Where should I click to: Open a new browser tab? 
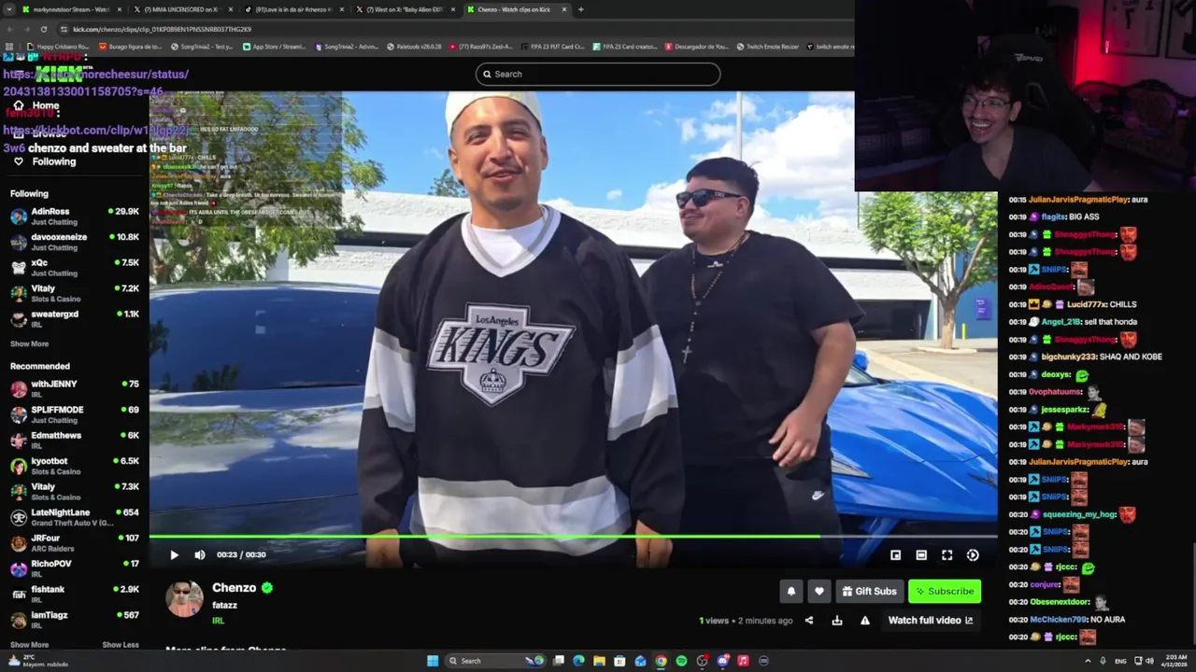[581, 9]
